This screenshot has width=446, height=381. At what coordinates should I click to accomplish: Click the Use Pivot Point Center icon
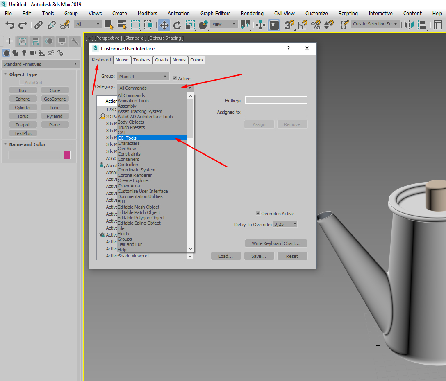(x=245, y=25)
